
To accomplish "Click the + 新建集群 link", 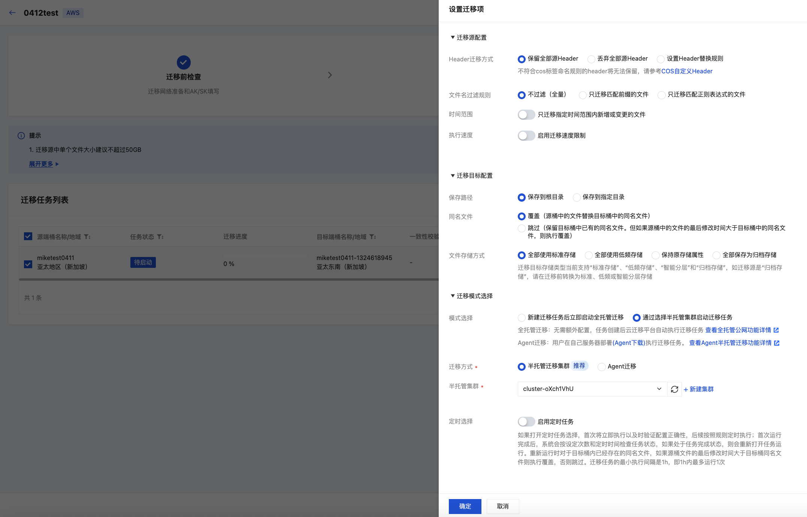I will 698,389.
